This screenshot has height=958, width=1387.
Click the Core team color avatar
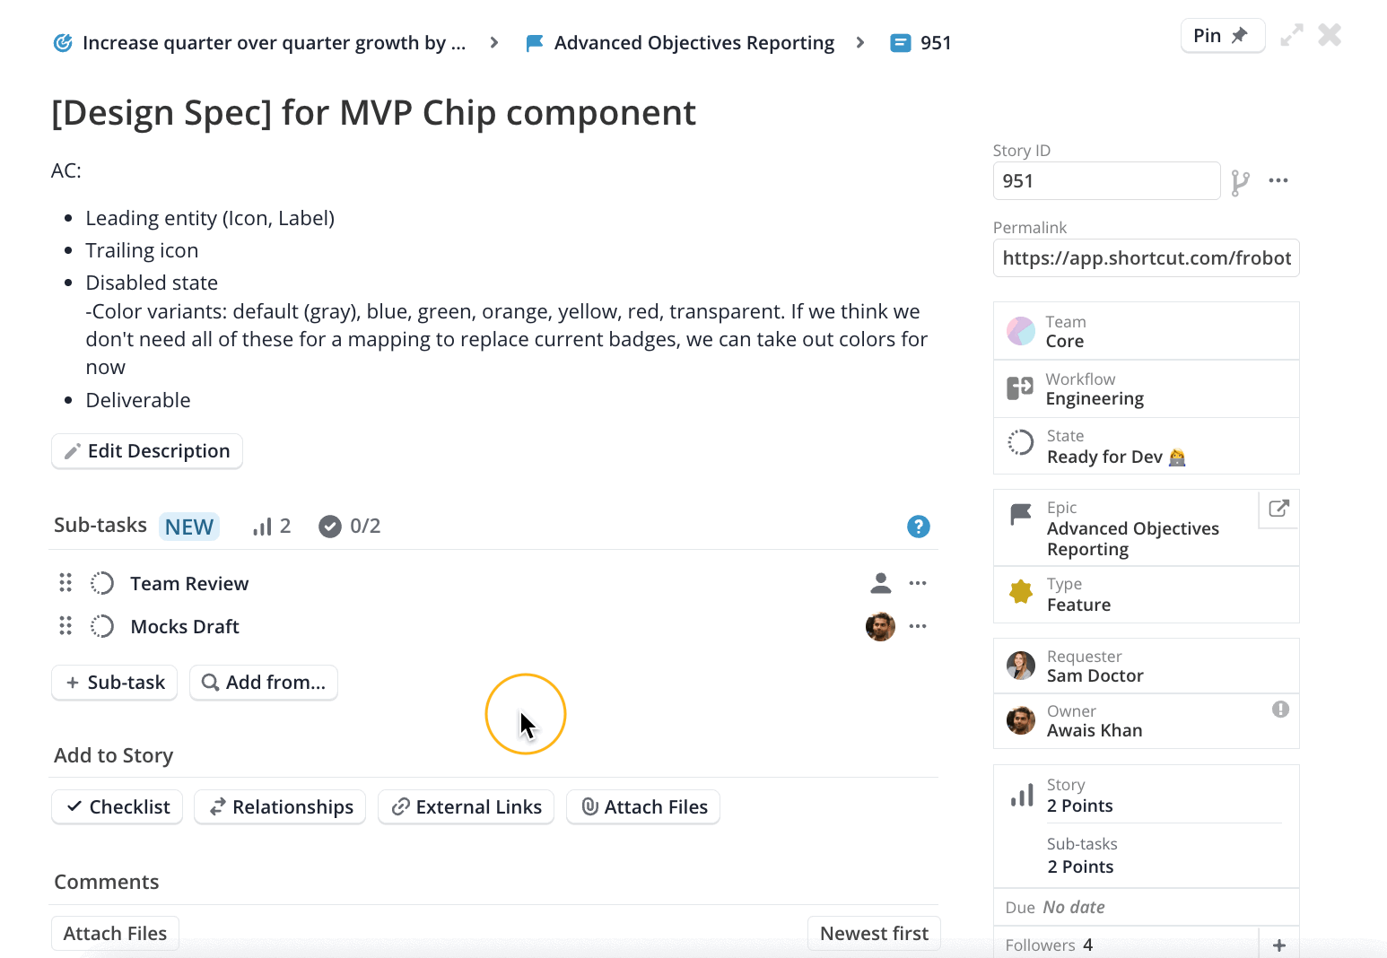(1020, 330)
